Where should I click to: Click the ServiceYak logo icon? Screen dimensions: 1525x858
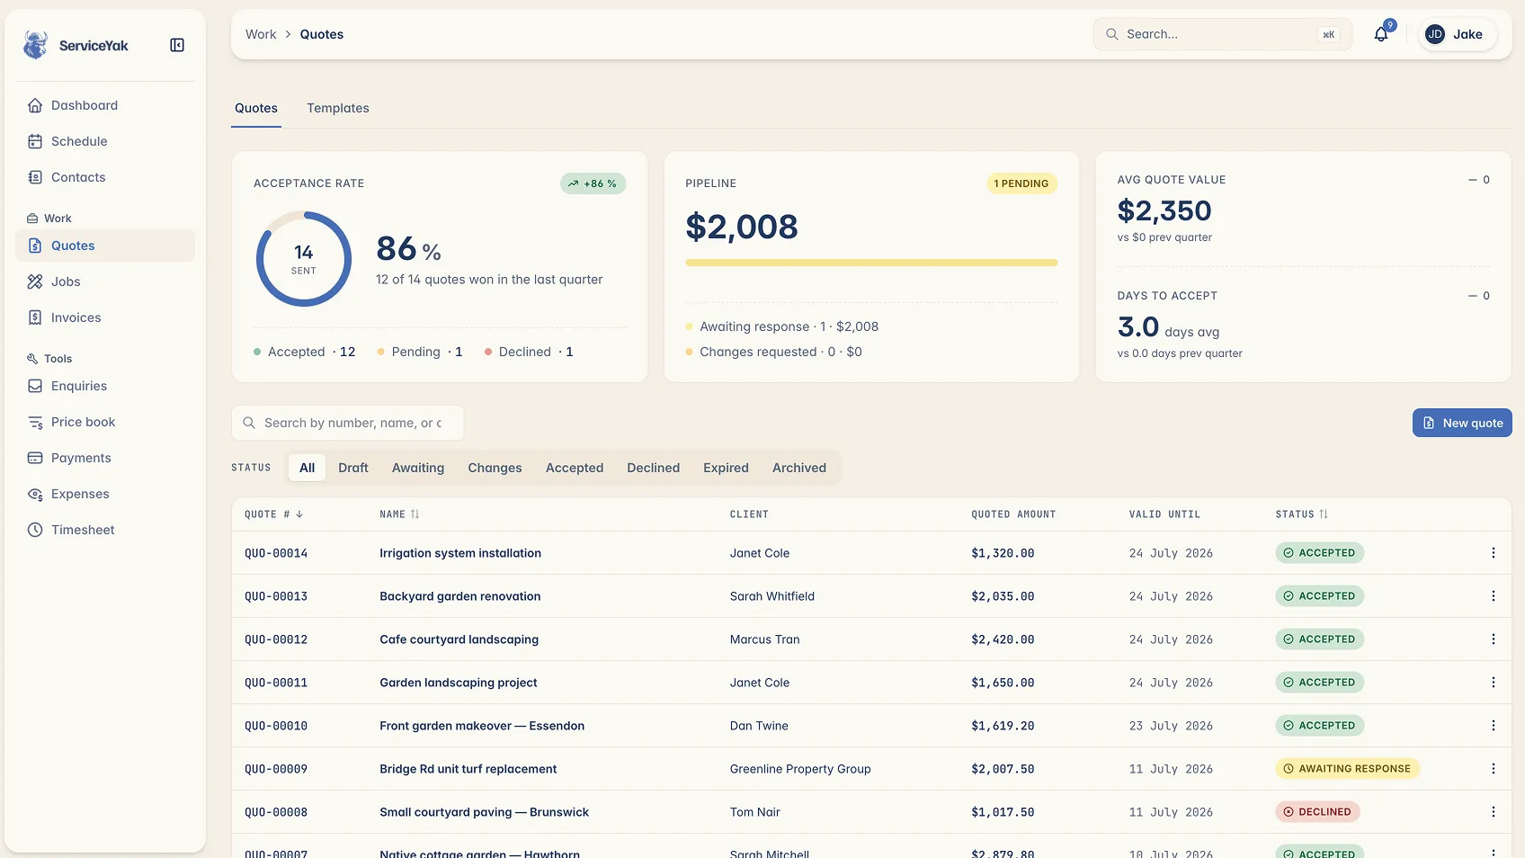(x=35, y=45)
